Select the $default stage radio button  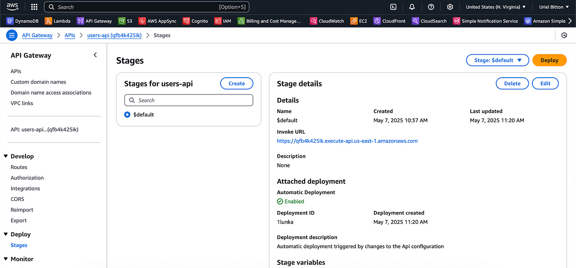point(127,115)
